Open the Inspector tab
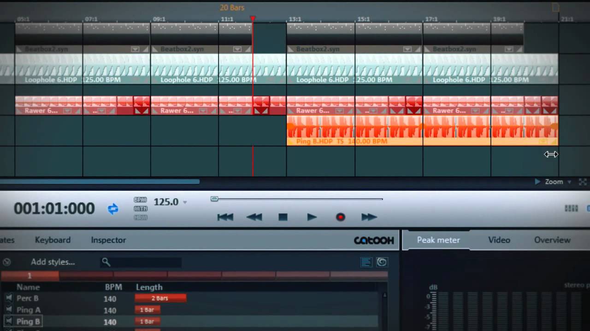This screenshot has width=590, height=331. click(108, 240)
